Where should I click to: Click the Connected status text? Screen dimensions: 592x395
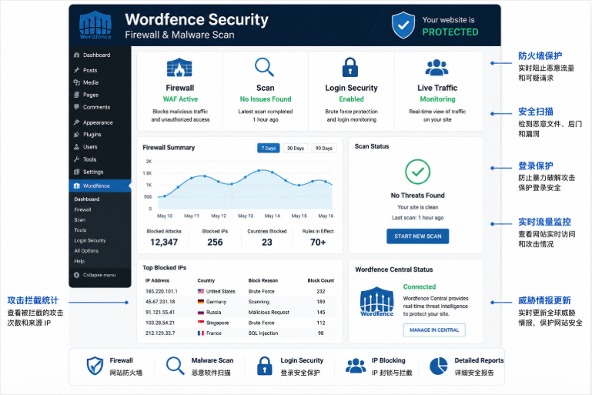click(x=419, y=286)
